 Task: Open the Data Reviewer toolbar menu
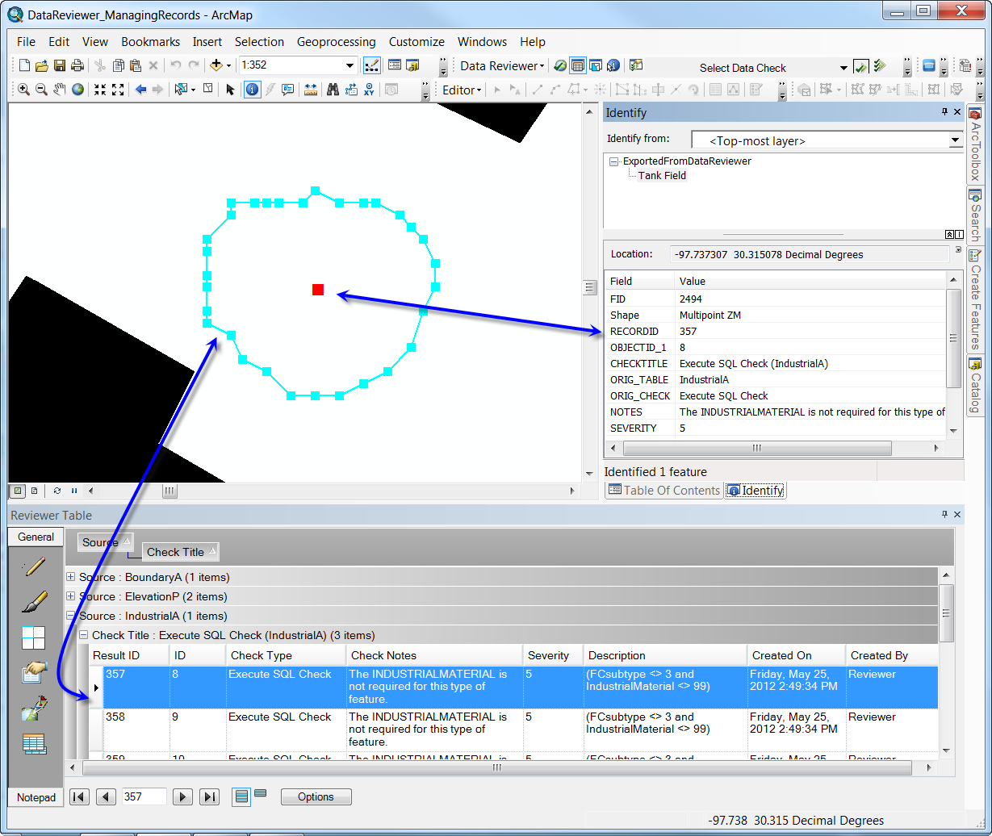(502, 65)
